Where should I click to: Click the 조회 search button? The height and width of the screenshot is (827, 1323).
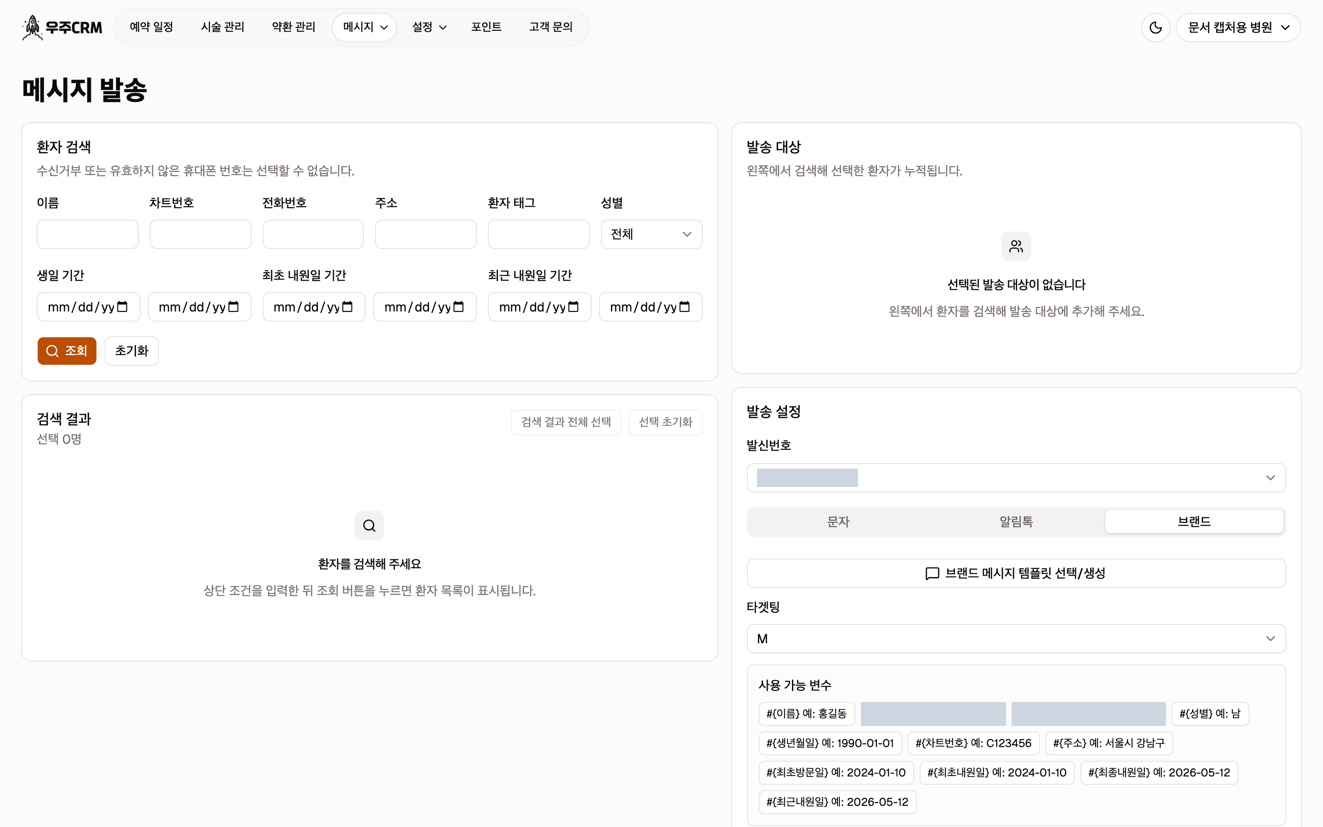pyautogui.click(x=67, y=351)
